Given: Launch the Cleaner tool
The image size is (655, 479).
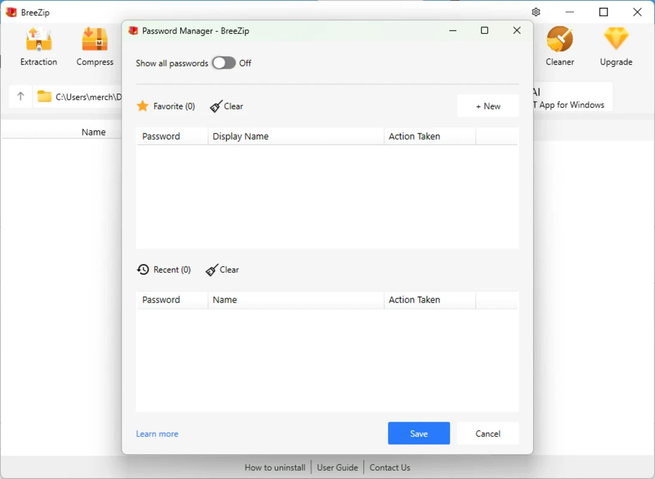Looking at the screenshot, I should pyautogui.click(x=560, y=46).
